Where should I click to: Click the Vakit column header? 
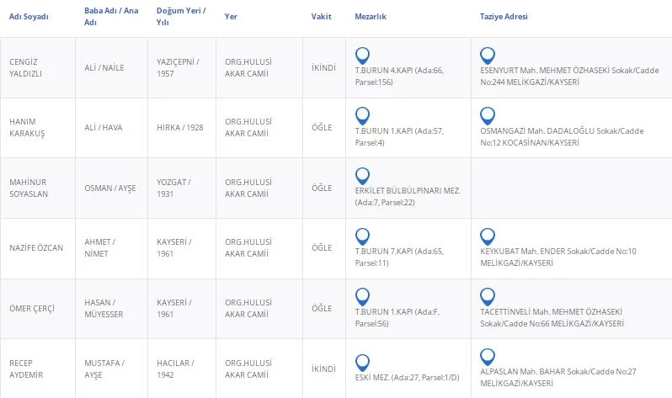tap(321, 17)
